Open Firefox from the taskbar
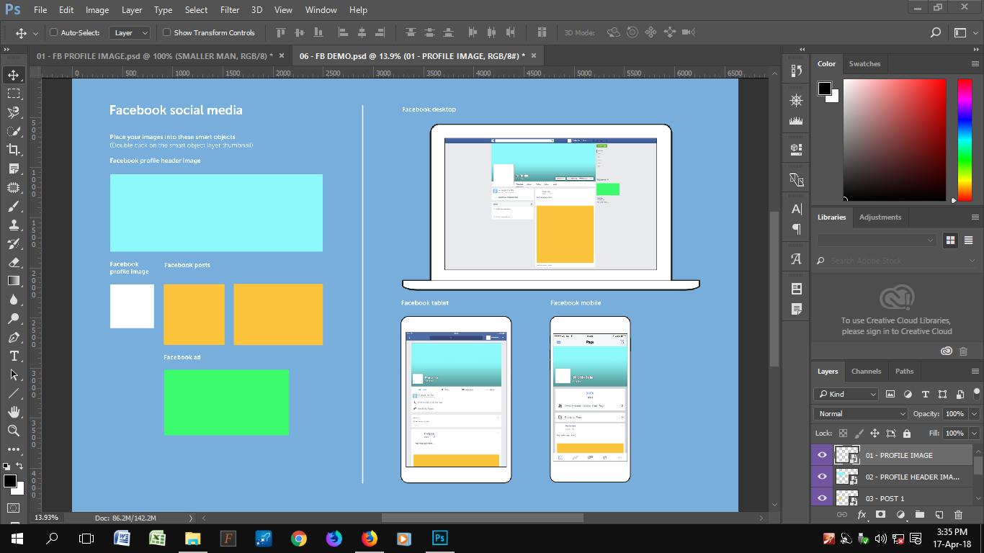The height and width of the screenshot is (553, 984). pos(369,539)
